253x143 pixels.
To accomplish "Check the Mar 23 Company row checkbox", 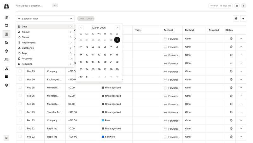I will tap(20, 71).
